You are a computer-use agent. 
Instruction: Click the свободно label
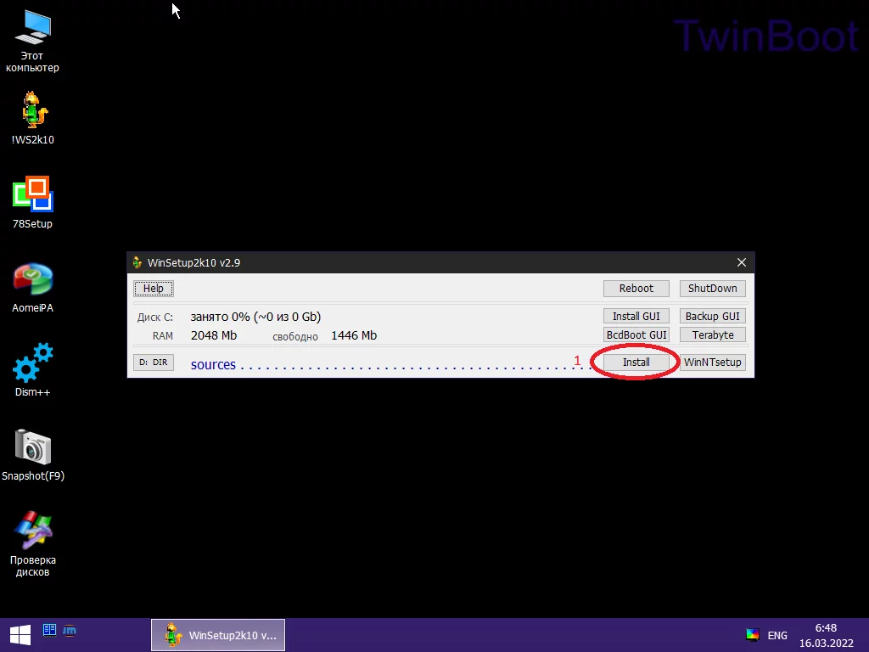point(294,336)
